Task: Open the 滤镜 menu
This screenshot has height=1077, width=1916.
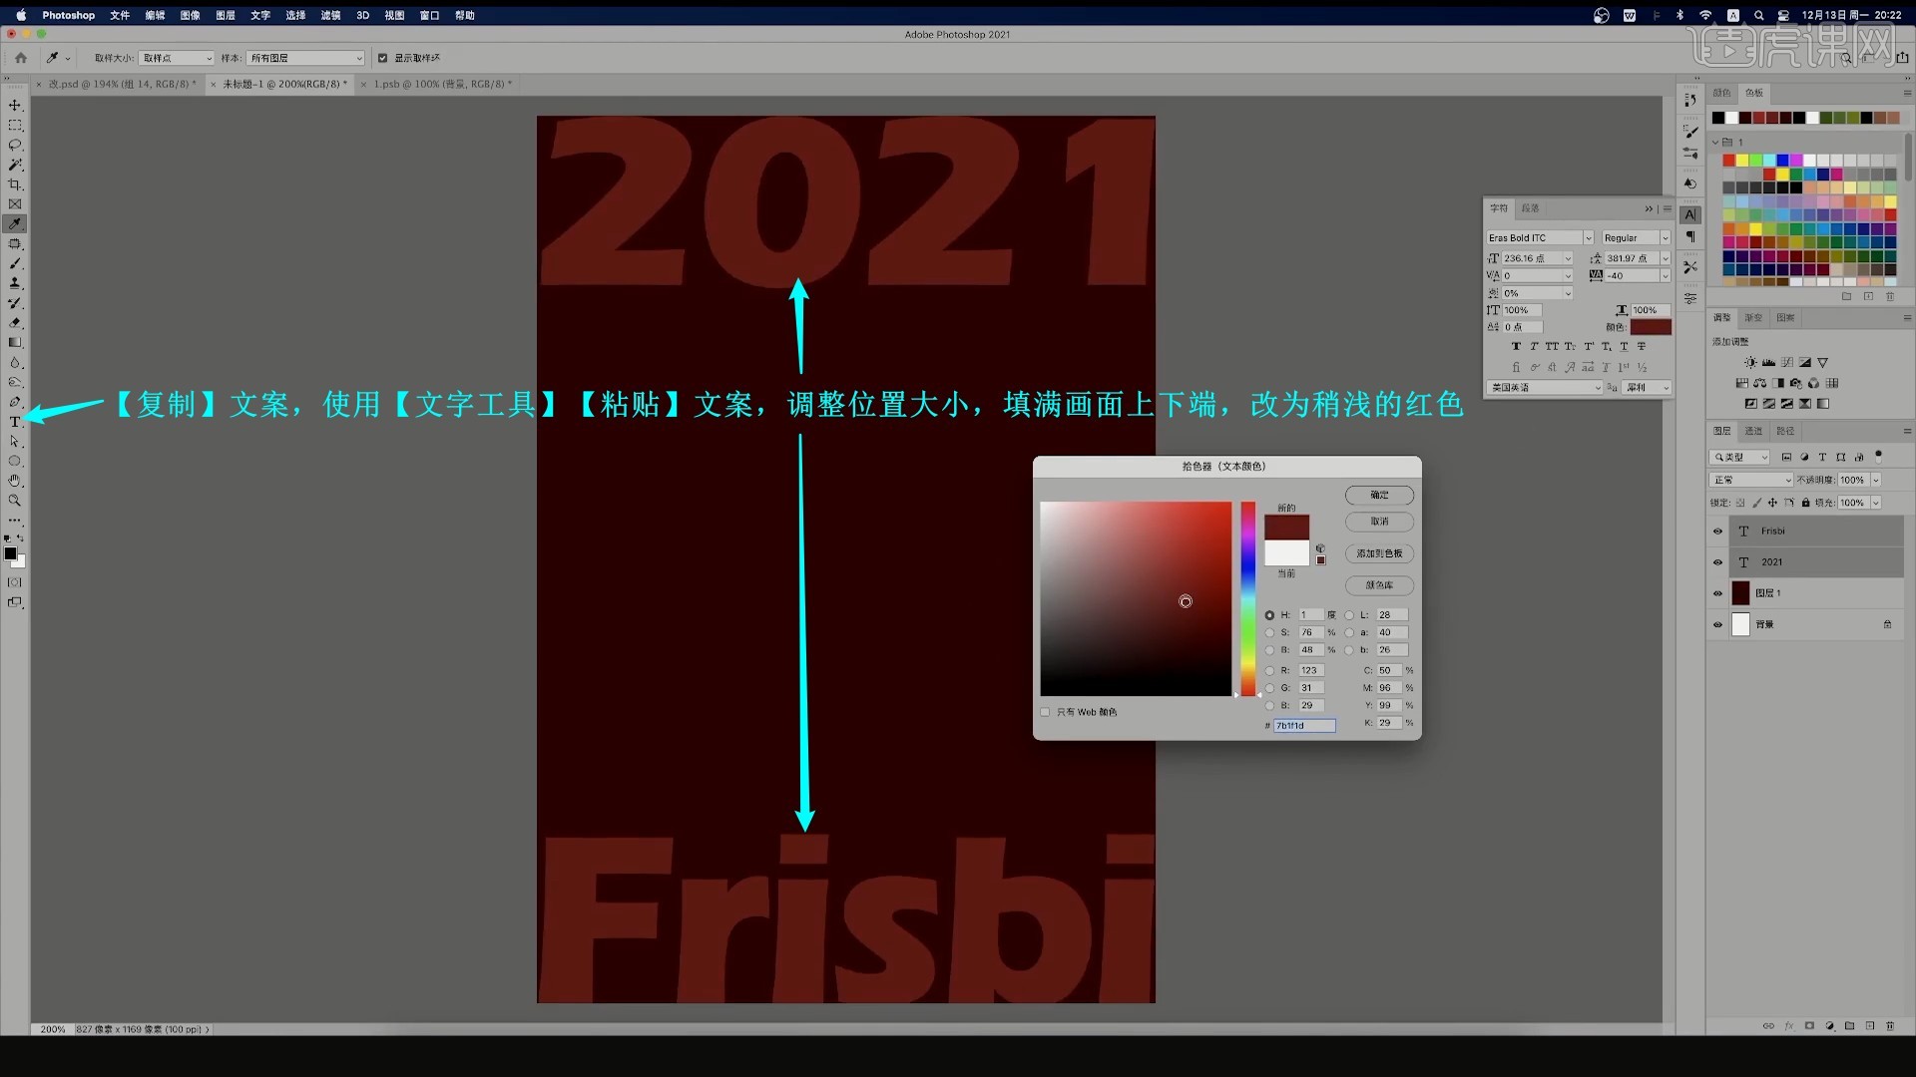Action: 330,15
